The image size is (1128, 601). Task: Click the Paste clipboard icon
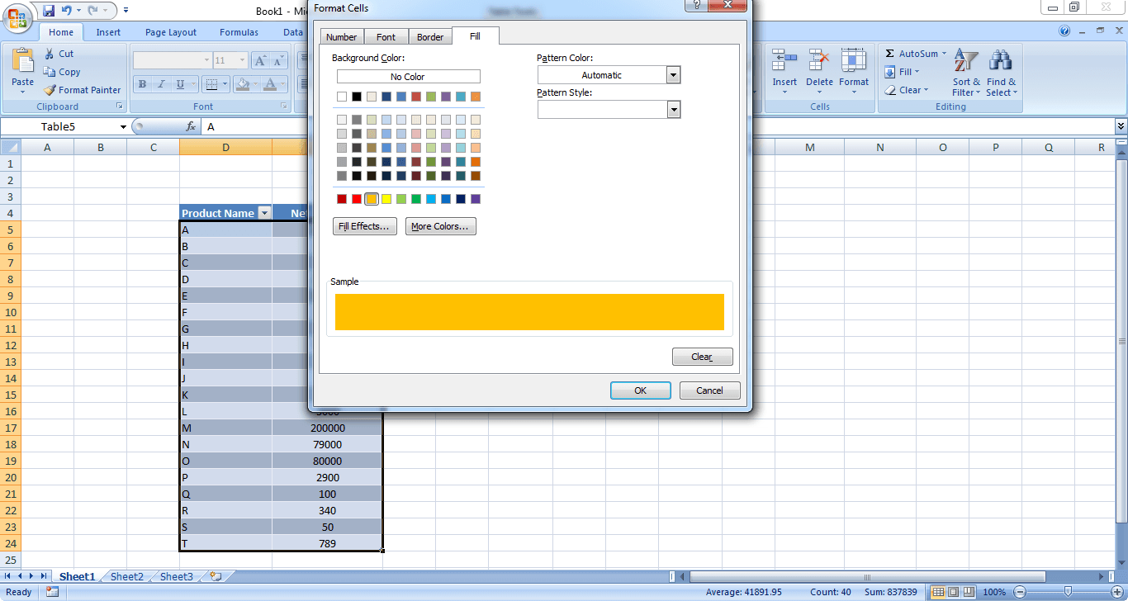[23, 60]
